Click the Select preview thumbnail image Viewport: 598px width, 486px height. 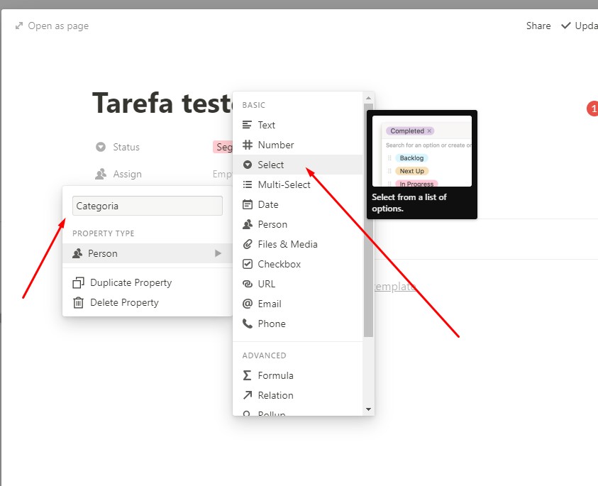coord(422,151)
